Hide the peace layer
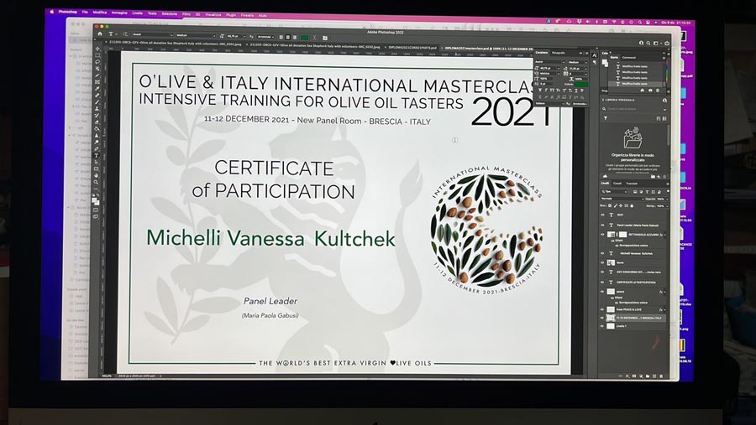Image resolution: width=756 pixels, height=425 pixels. pyautogui.click(x=602, y=291)
